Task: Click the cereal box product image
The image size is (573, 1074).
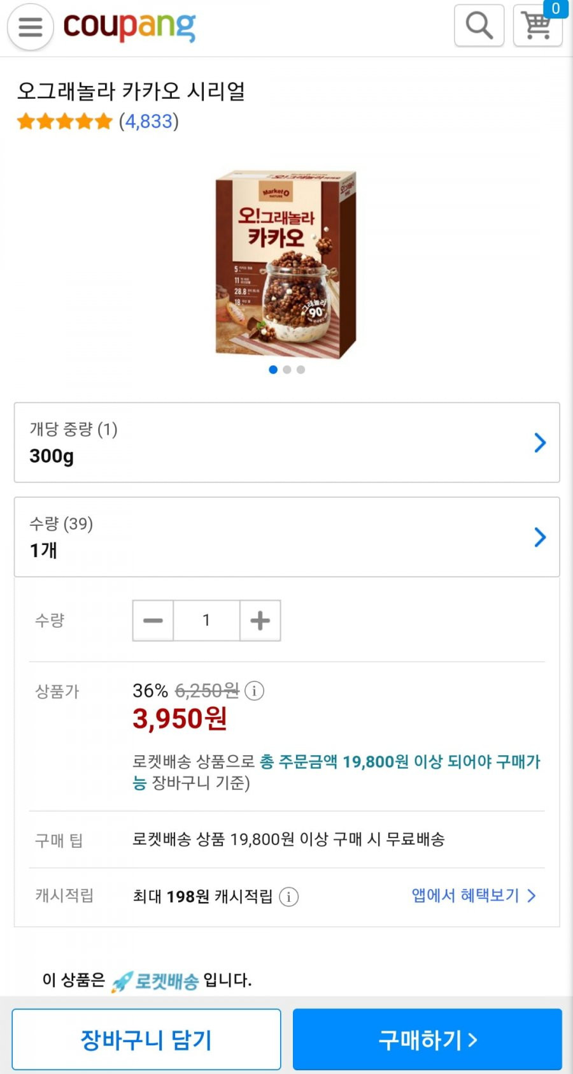Action: coord(286,264)
